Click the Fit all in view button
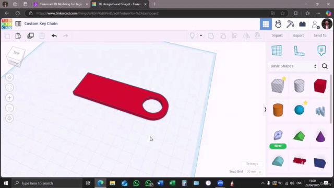This screenshot has height=188, width=334. click(x=9, y=87)
